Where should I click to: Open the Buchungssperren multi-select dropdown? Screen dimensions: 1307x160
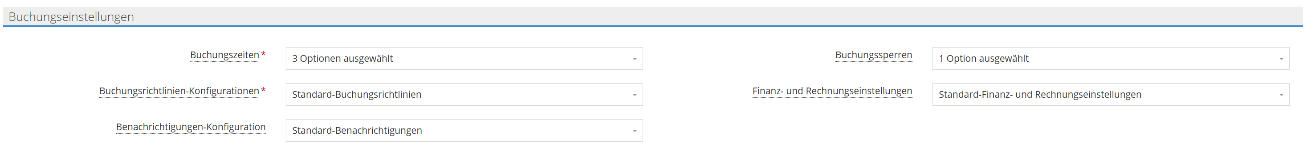(1111, 58)
